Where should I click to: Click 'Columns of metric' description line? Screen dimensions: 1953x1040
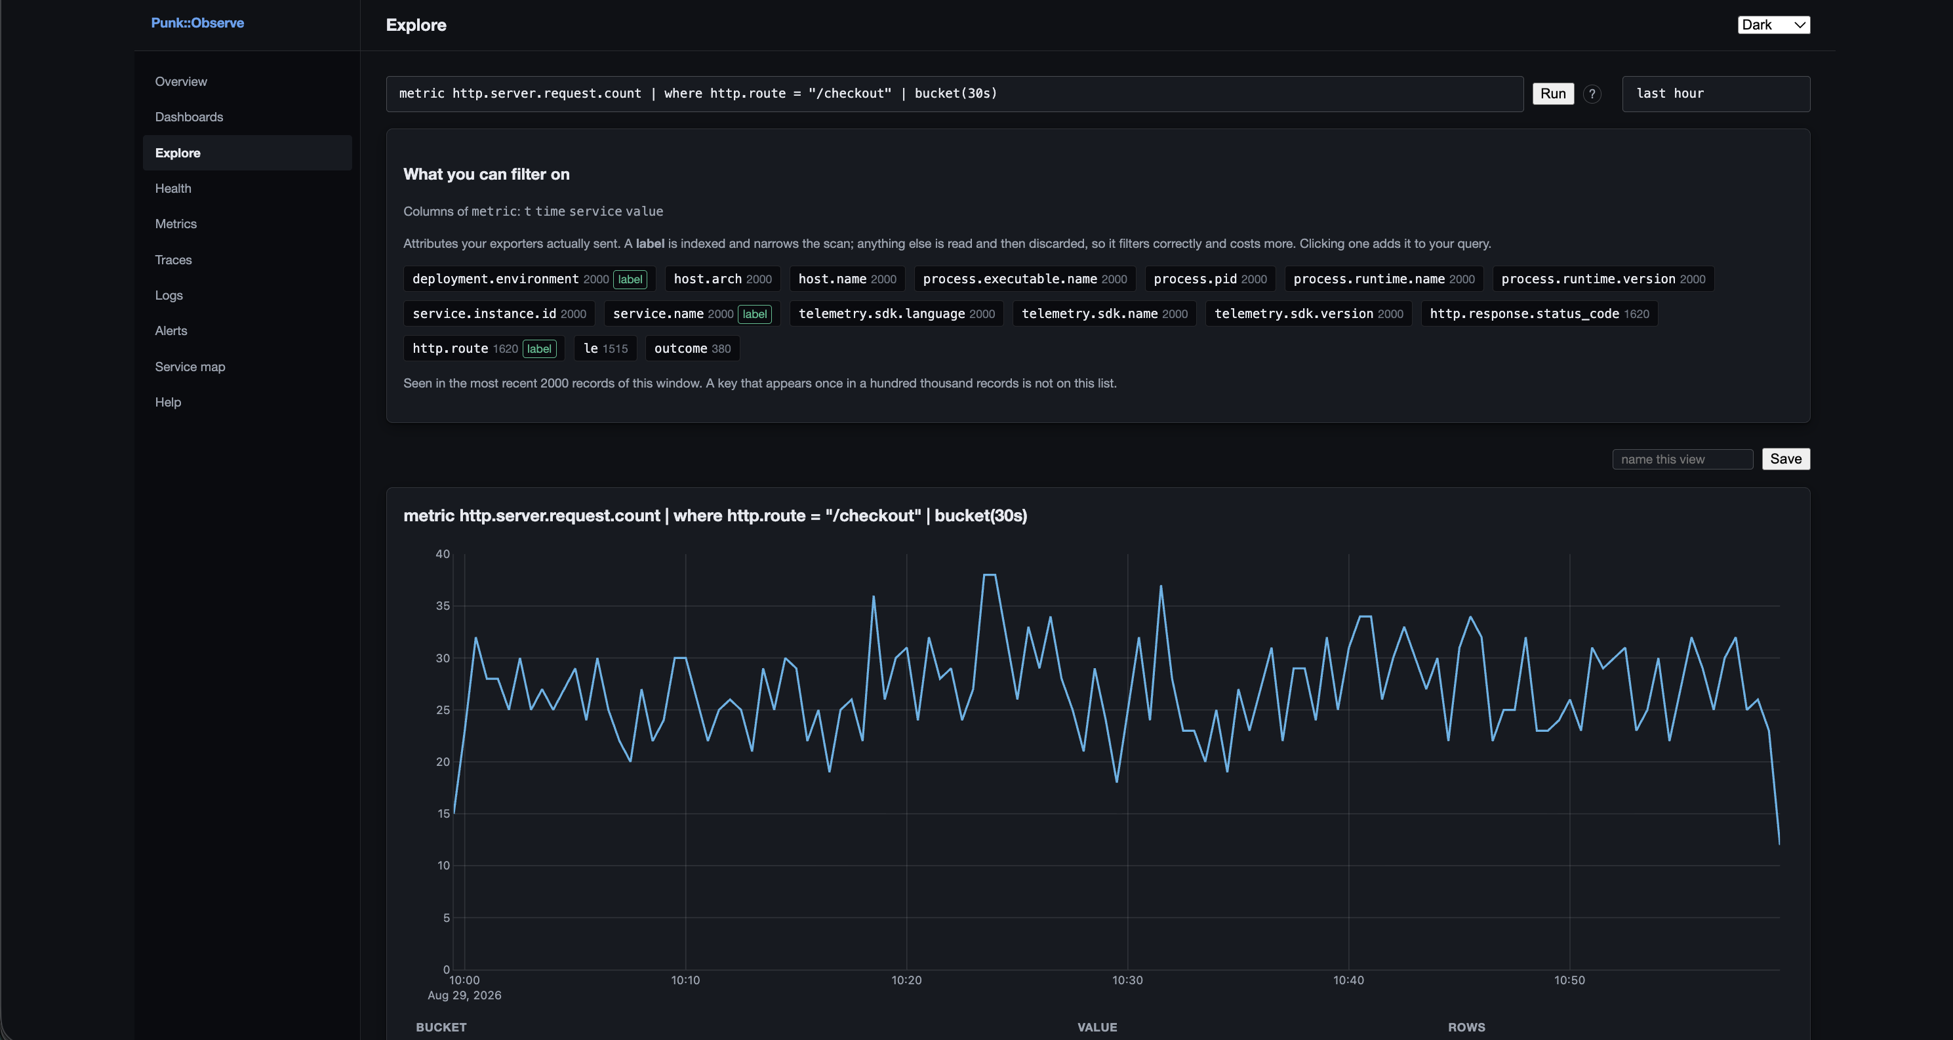pos(533,212)
